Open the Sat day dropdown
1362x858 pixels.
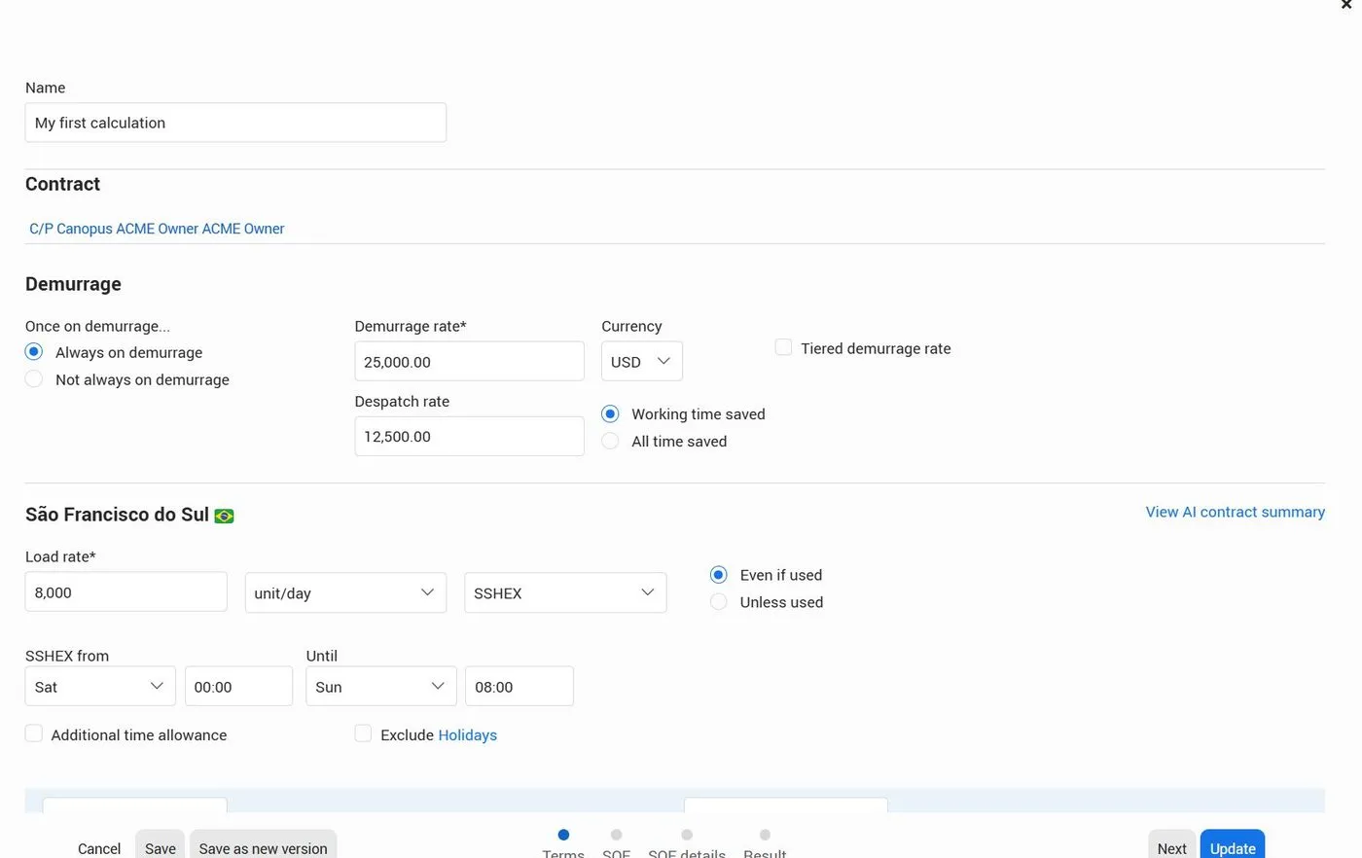[x=100, y=686]
